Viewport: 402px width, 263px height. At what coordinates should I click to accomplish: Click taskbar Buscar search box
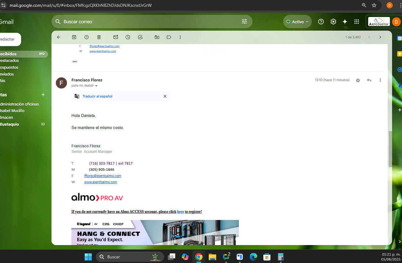coord(130,257)
